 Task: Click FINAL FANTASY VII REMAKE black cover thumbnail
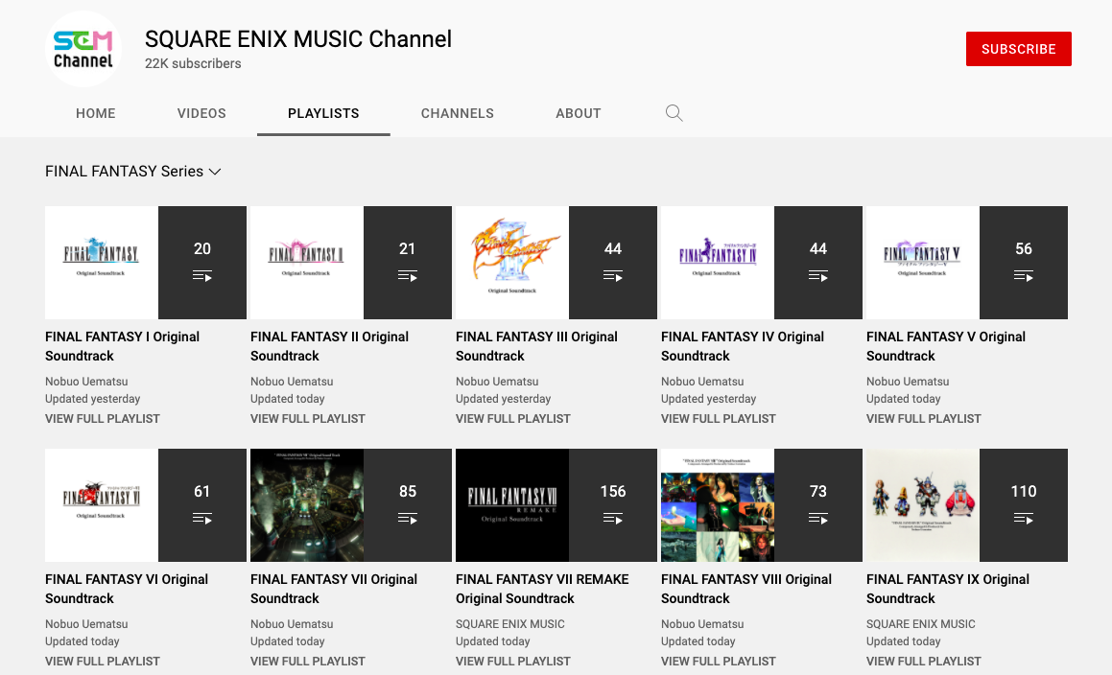click(x=512, y=505)
